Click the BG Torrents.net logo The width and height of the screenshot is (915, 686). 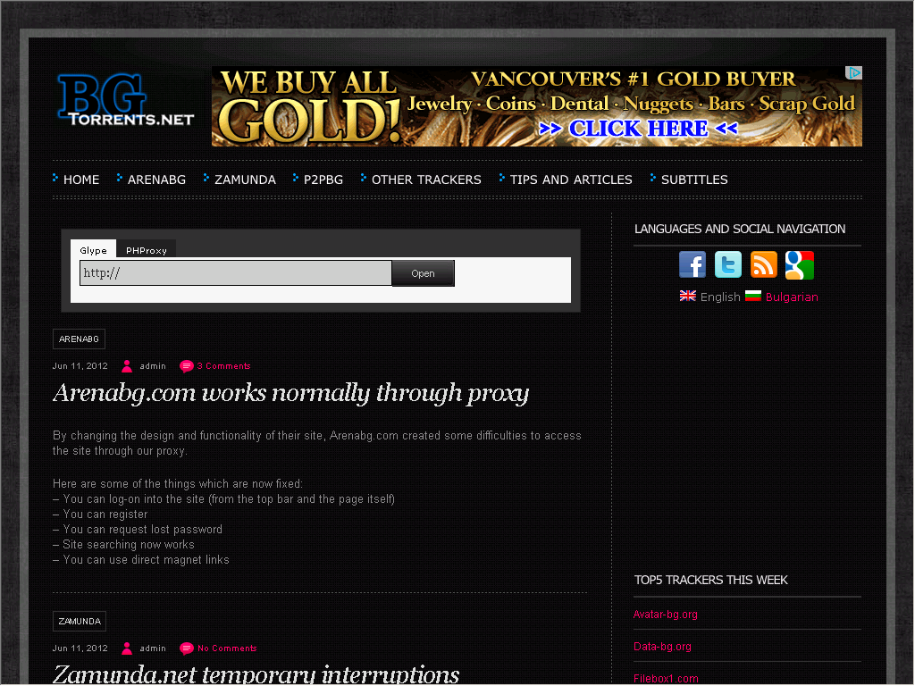point(125,101)
